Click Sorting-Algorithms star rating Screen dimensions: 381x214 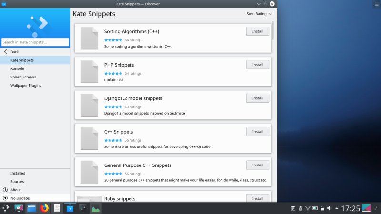pyautogui.click(x=113, y=40)
